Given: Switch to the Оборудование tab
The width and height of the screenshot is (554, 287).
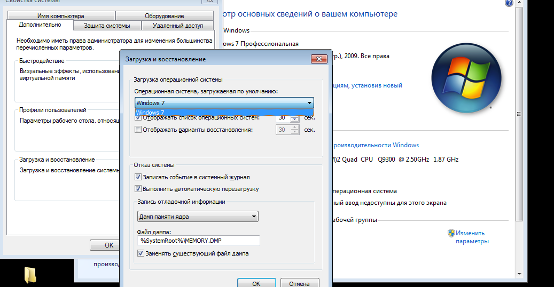Looking at the screenshot, I should 165,16.
